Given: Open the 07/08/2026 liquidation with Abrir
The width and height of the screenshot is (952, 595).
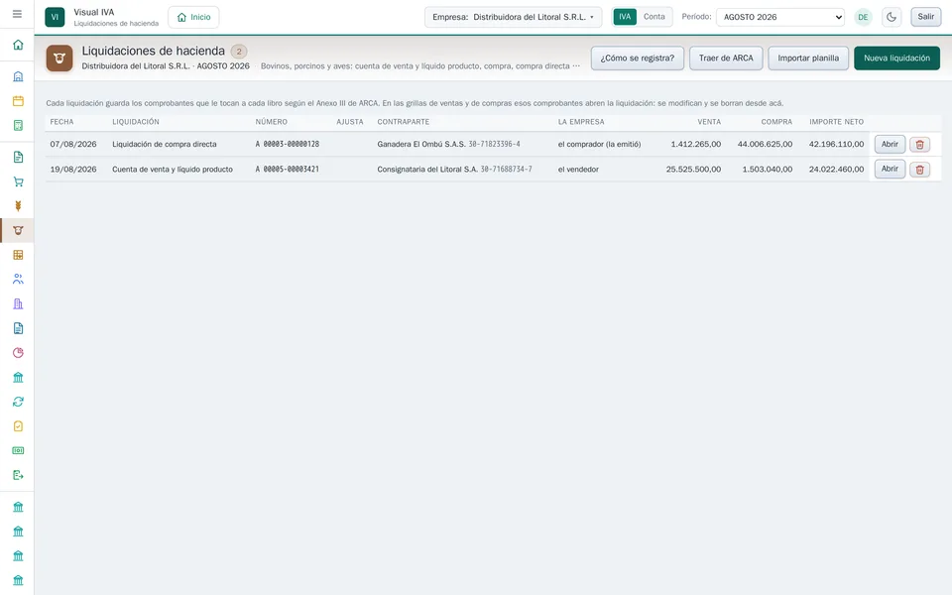Looking at the screenshot, I should pyautogui.click(x=890, y=145).
